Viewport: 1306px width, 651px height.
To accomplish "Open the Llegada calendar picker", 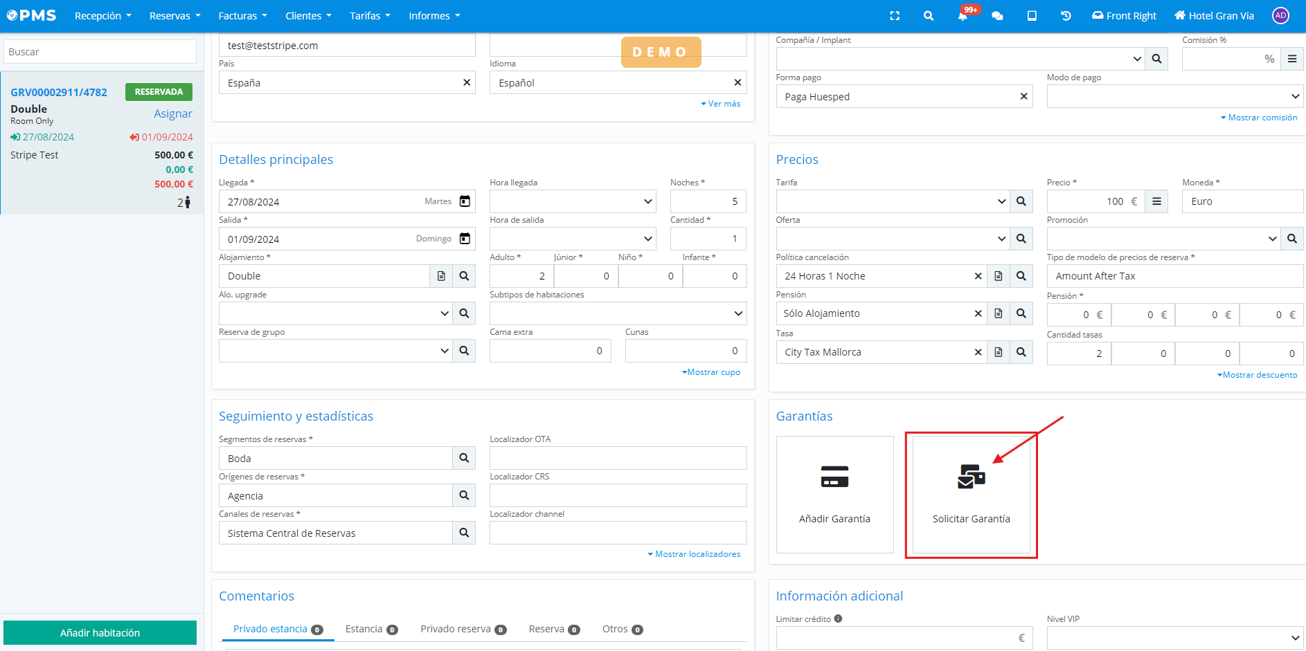I will [x=465, y=201].
